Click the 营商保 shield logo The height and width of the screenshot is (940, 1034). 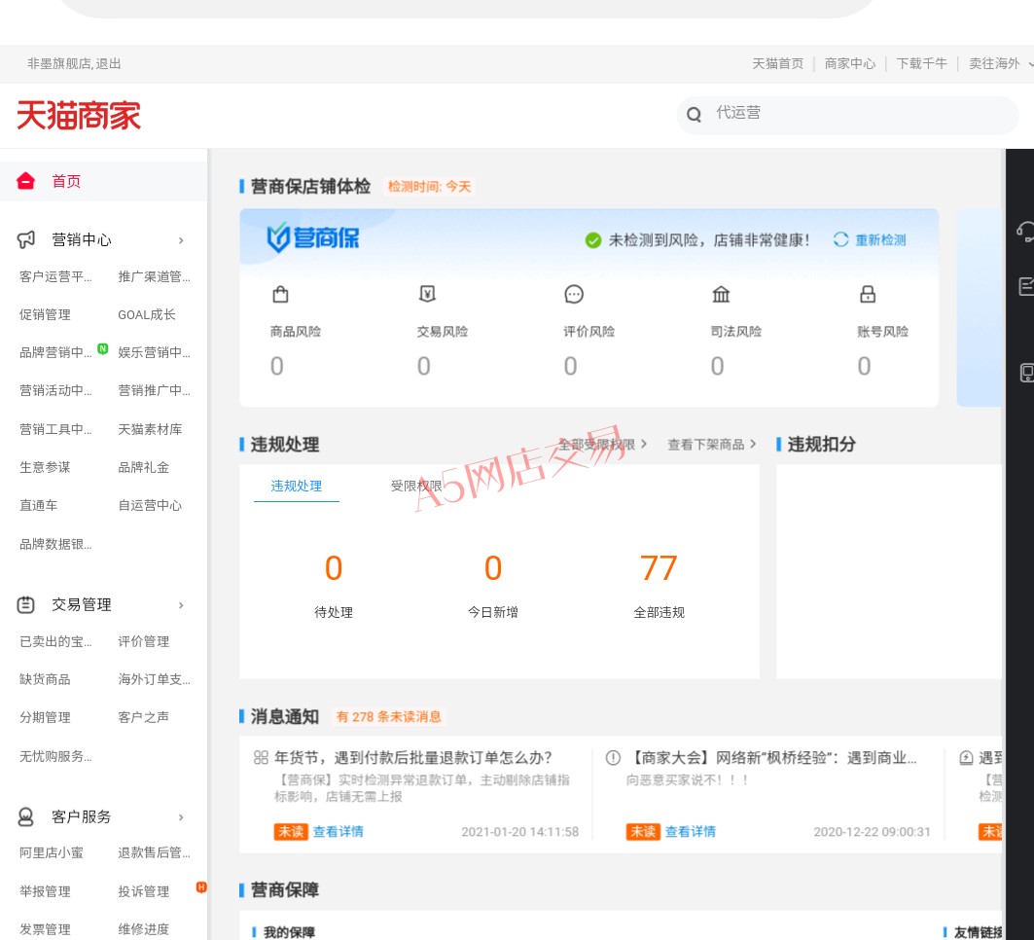(313, 237)
